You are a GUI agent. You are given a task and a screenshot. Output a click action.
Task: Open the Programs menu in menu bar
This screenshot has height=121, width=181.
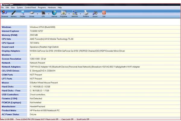[42, 8]
